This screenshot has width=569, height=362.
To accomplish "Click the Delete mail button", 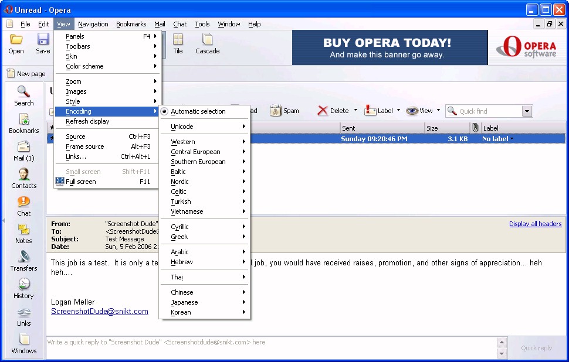I will (333, 111).
